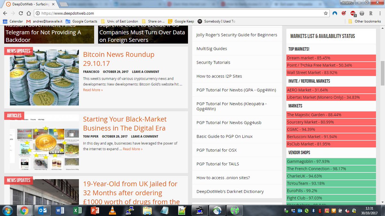The width and height of the screenshot is (385, 216).
Task: Open Starting Your Black-Market Business article title
Action: click(x=125, y=124)
